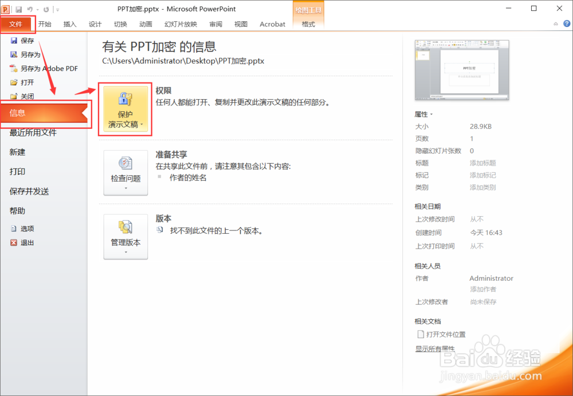Switch to the Acrobat tab
Image resolution: width=573 pixels, height=396 pixels.
(x=272, y=24)
